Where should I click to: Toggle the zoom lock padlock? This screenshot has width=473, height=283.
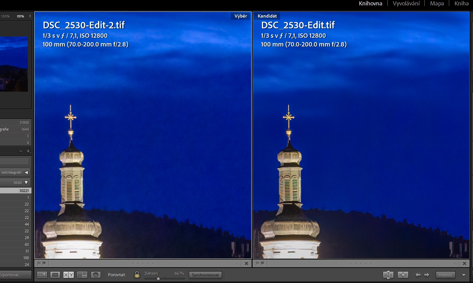[137, 274]
